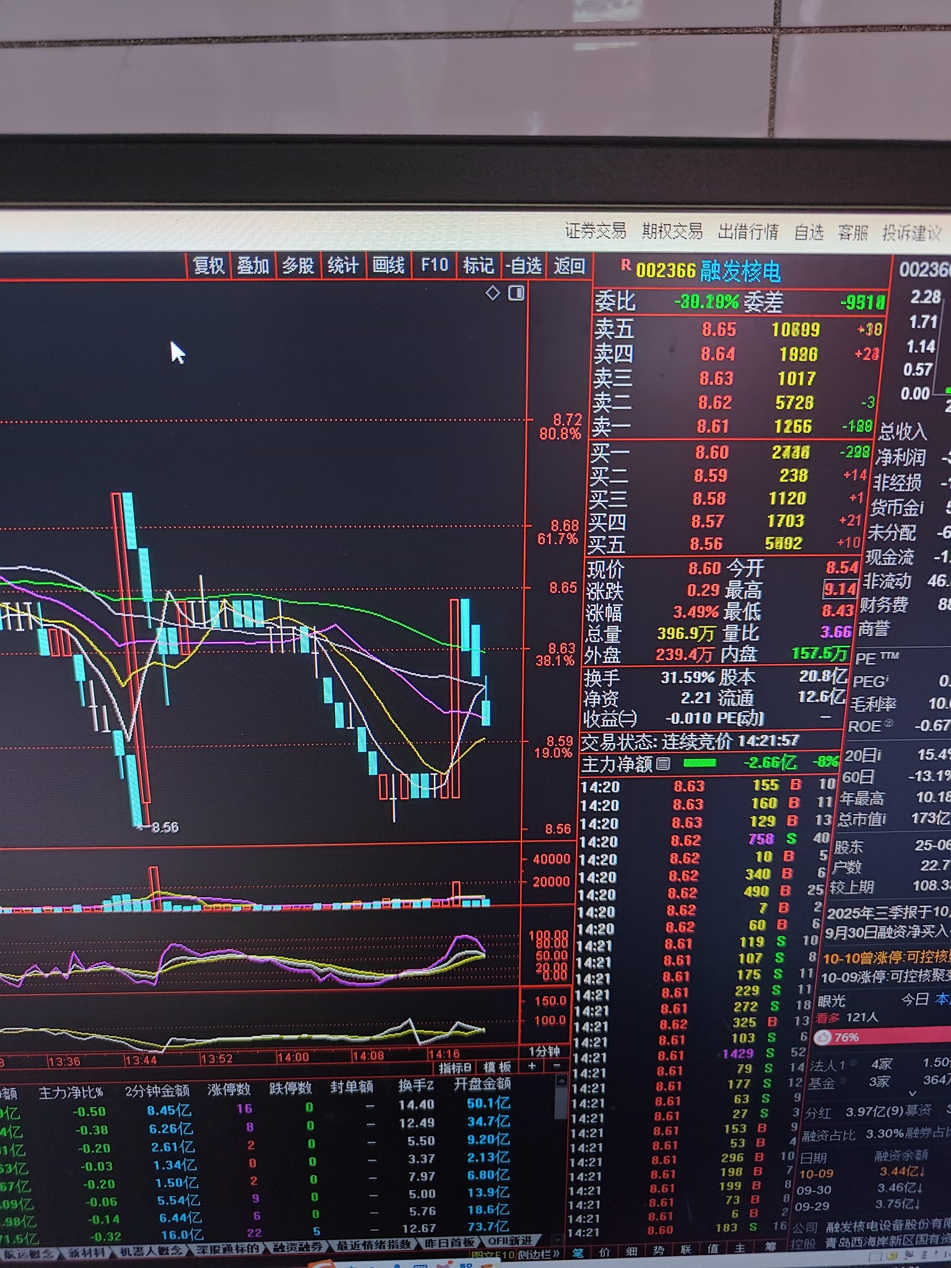This screenshot has height=1268, width=951.
Task: Open 复权 price adjustment option
Action: point(209,266)
